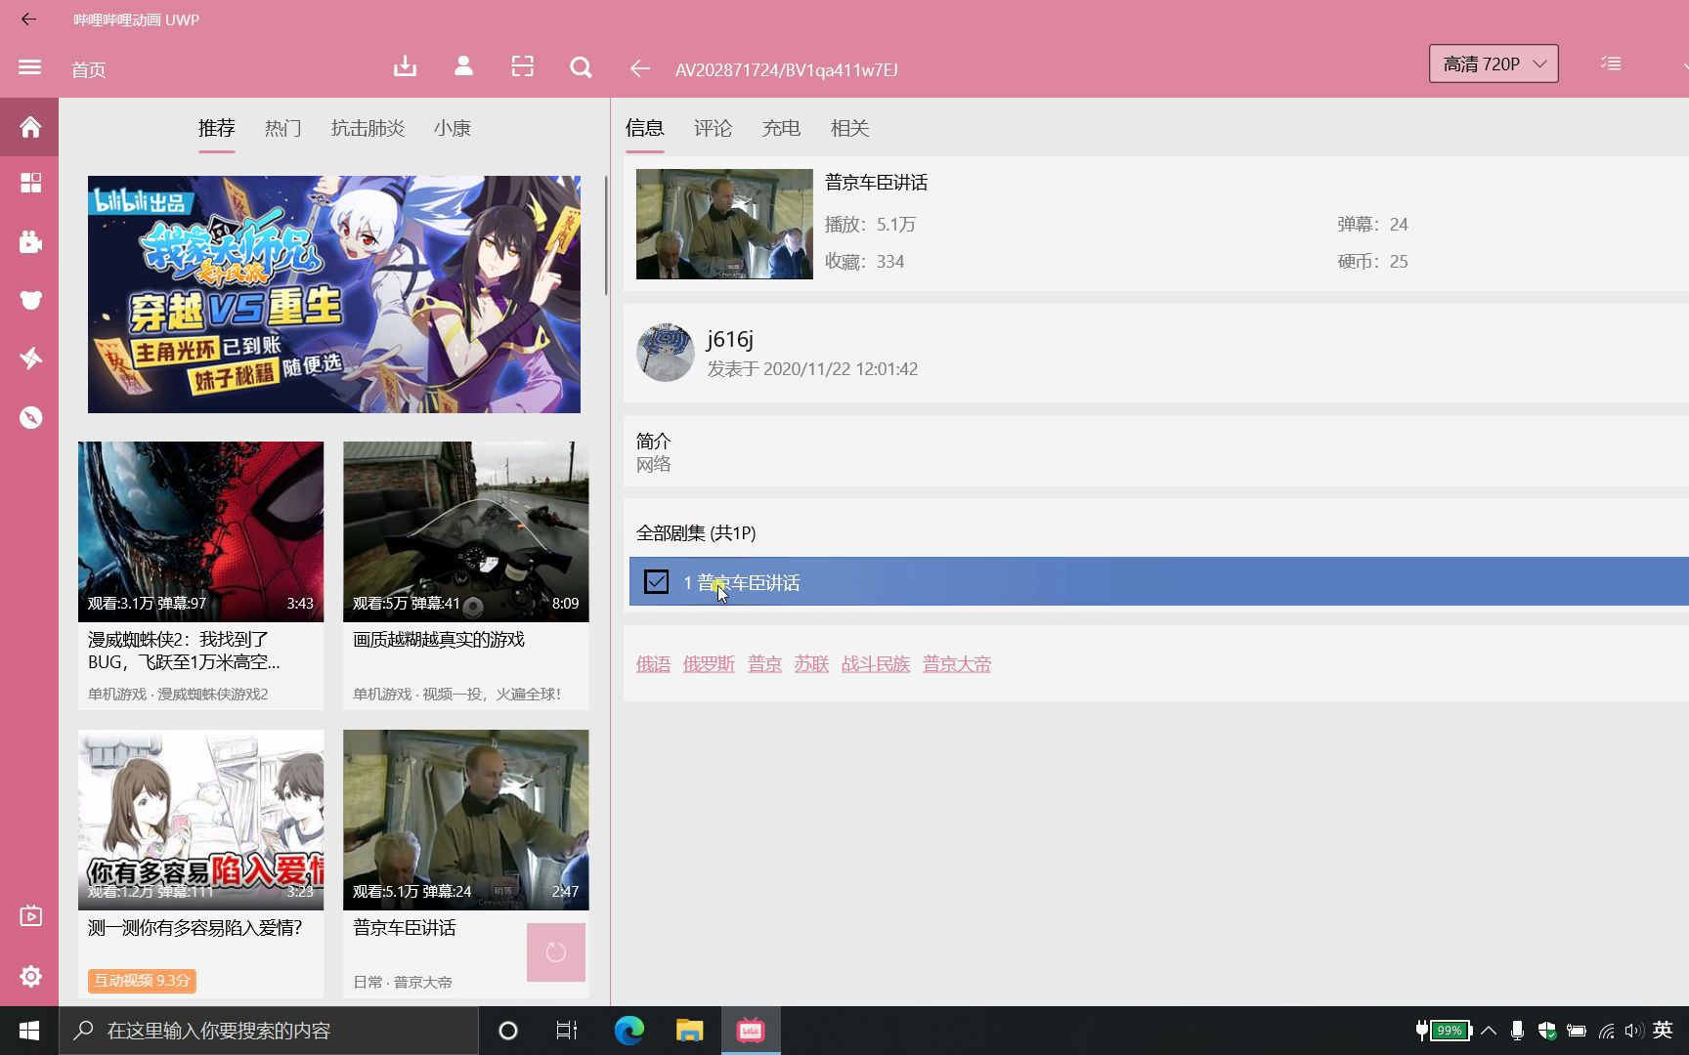Viewport: 1689px width, 1055px height.
Task: Open Task View on taskbar
Action: point(566,1031)
